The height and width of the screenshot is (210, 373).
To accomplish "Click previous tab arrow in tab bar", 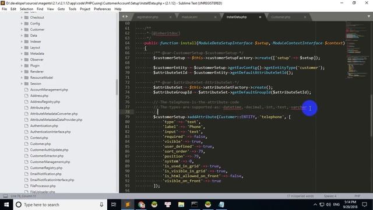I will 123,16.
